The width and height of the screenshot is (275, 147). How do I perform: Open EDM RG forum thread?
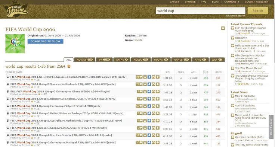coord(250,29)
